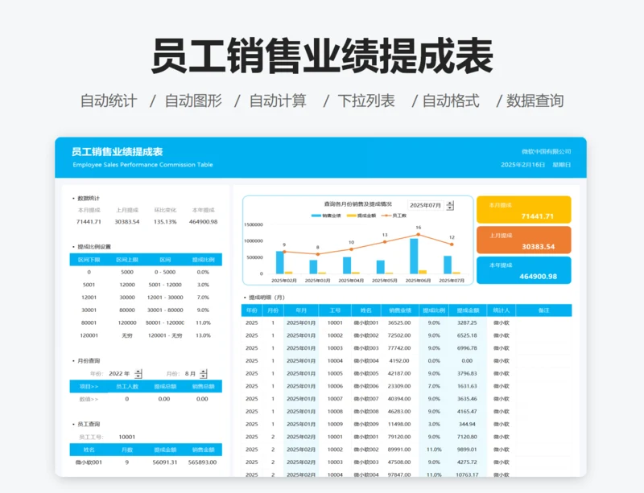644x493 pixels.
Task: Click the date 2025年2月16日 in header
Action: click(x=522, y=165)
